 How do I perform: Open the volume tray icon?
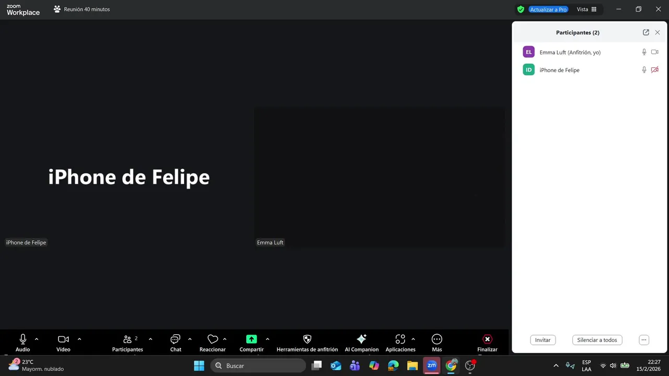(613, 366)
